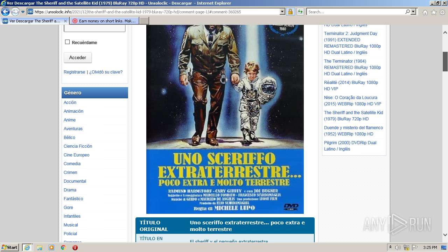Open Windows Media Player taskbar icon
The image size is (448, 252).
coord(51,247)
